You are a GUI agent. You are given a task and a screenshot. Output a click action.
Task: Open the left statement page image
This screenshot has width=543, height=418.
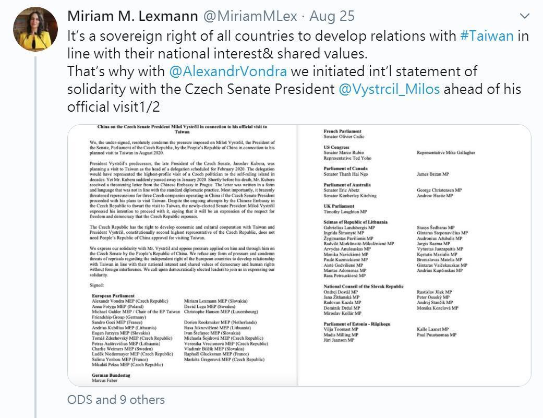point(183,255)
